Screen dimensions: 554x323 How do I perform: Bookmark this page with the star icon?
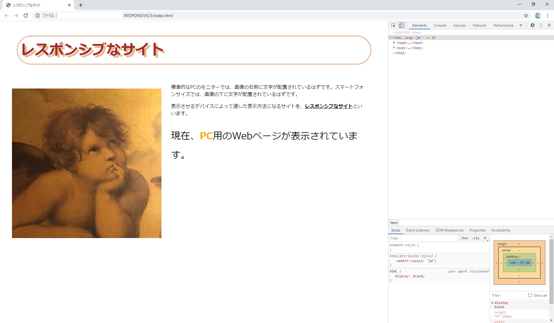(526, 16)
